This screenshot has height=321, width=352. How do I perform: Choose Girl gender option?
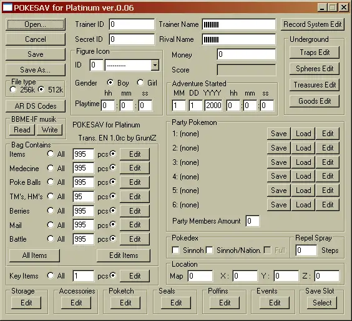pos(140,82)
